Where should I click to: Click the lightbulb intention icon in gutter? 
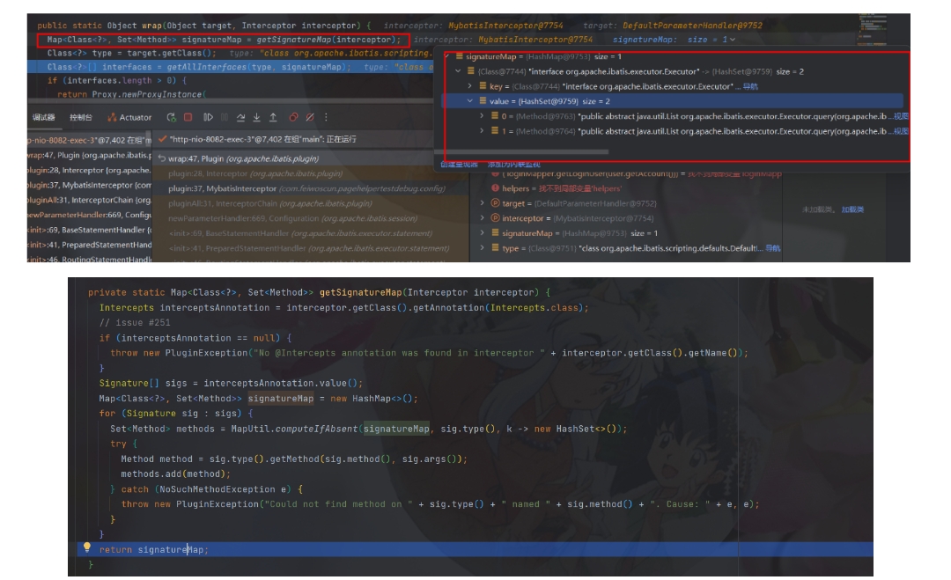point(86,548)
